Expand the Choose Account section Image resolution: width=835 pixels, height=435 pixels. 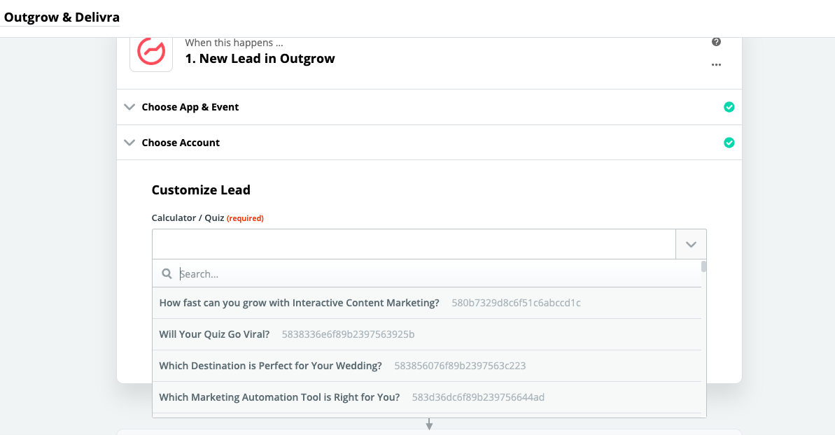[429, 143]
